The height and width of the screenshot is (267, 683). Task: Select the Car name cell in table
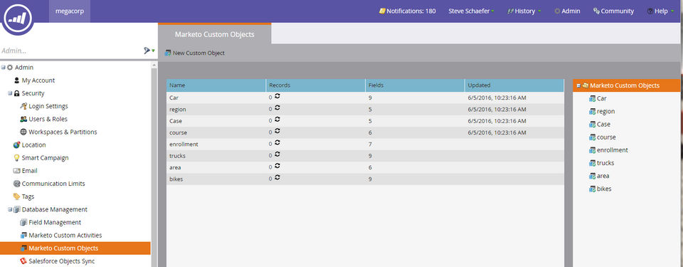216,98
